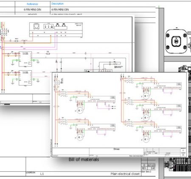This screenshot has width=191, height=179.
Task: Click the lower-left motor symbol in Drives sheet
Action: pos(80,138)
